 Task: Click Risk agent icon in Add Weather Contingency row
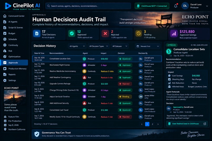pos(84,77)
